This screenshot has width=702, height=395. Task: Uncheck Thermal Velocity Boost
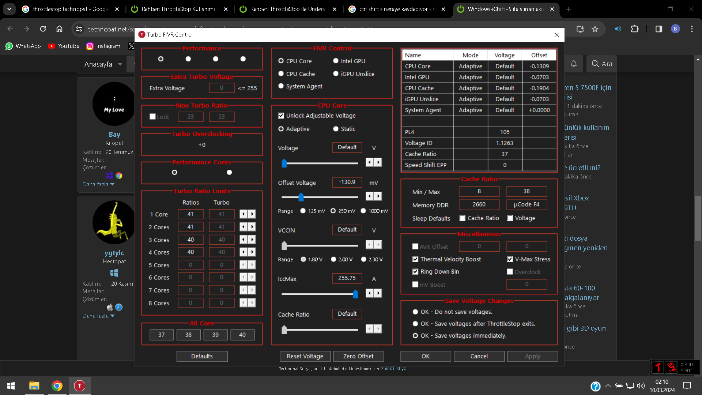tap(415, 259)
